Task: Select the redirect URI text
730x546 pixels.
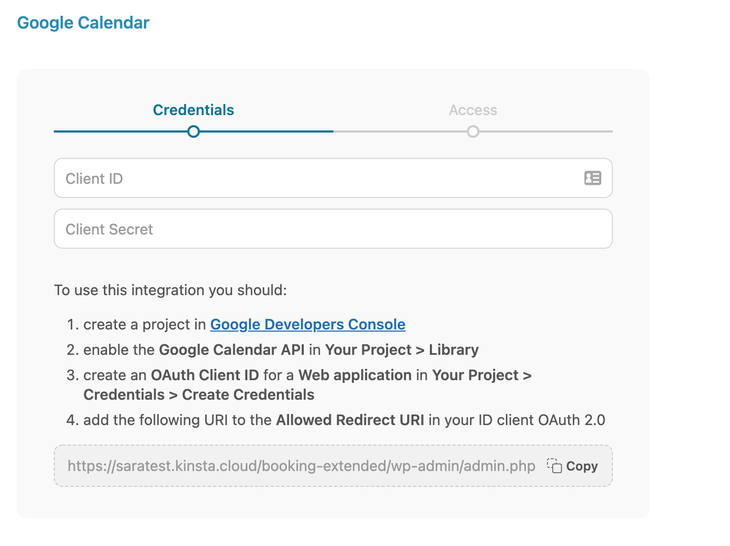Action: coord(301,466)
